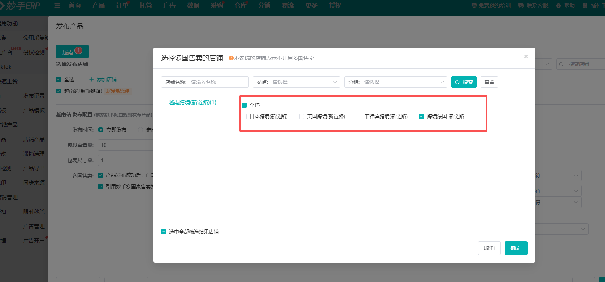This screenshot has height=282, width=605.
Task: Toggle the background 全选 checkbox under 选择发布店铺
Action: pyautogui.click(x=58, y=79)
